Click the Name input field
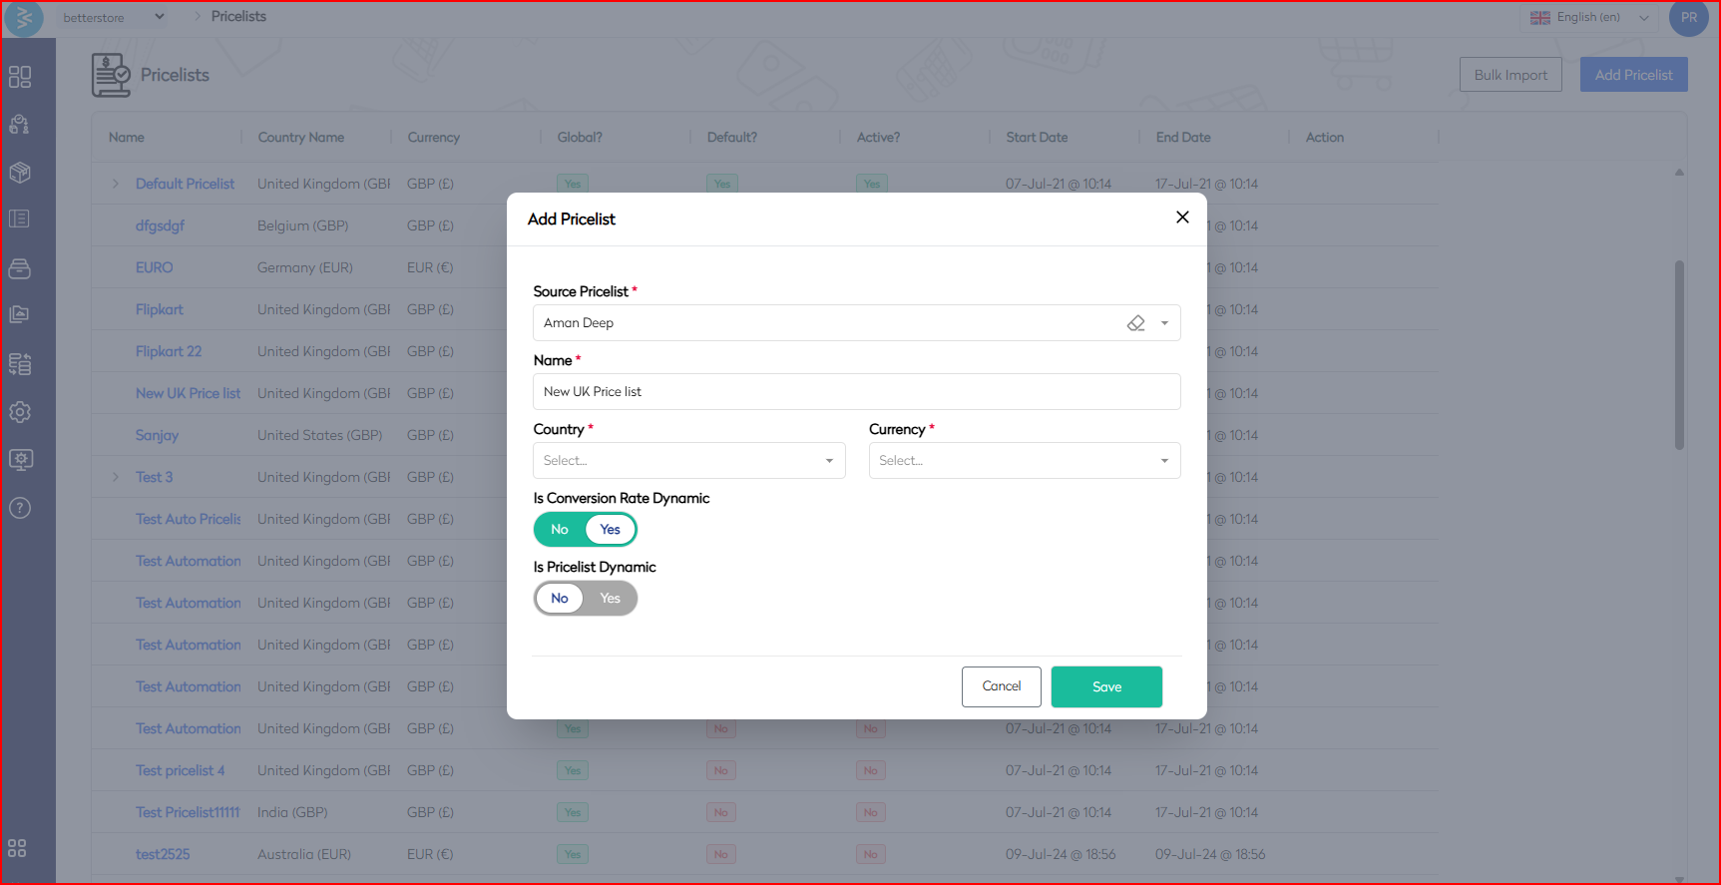The width and height of the screenshot is (1721, 885). [x=856, y=392]
